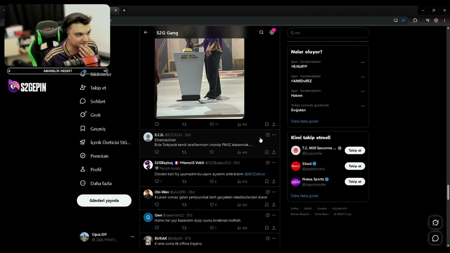Screen dimensions: 450x253
Task: Show more trends under Neler oluyor
Action: [305, 121]
